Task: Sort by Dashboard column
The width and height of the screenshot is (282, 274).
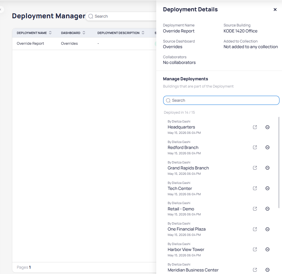Action: click(x=84, y=33)
